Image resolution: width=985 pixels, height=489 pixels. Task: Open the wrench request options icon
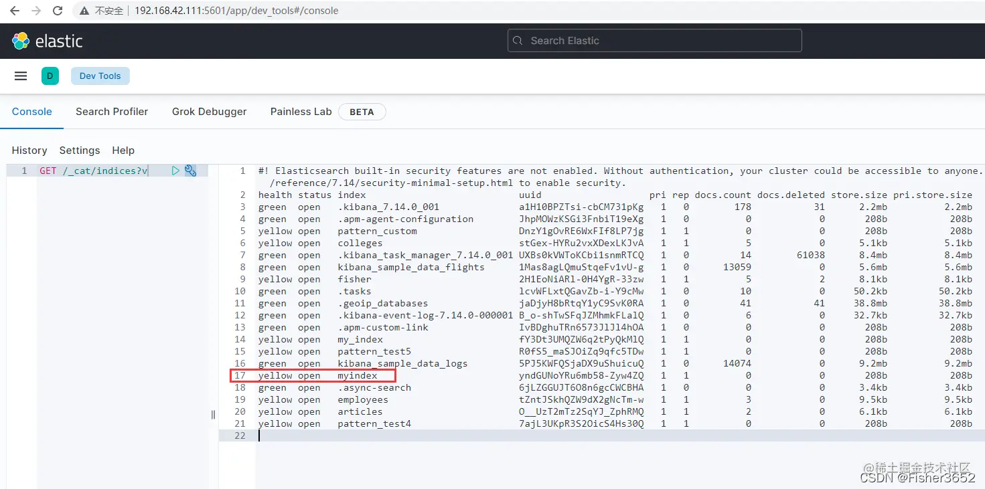click(x=191, y=171)
